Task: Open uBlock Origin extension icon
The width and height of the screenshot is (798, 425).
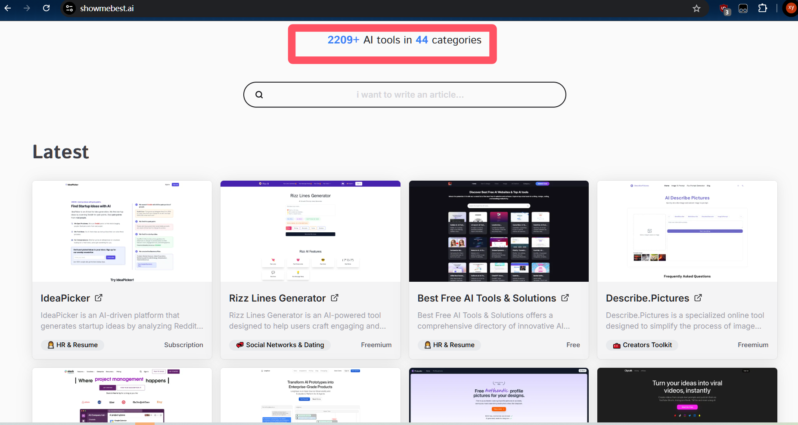Action: coord(724,9)
